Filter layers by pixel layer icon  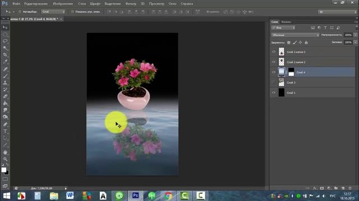[313, 28]
